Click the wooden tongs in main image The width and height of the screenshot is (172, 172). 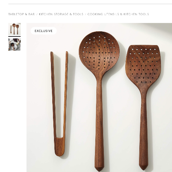tap(59, 104)
